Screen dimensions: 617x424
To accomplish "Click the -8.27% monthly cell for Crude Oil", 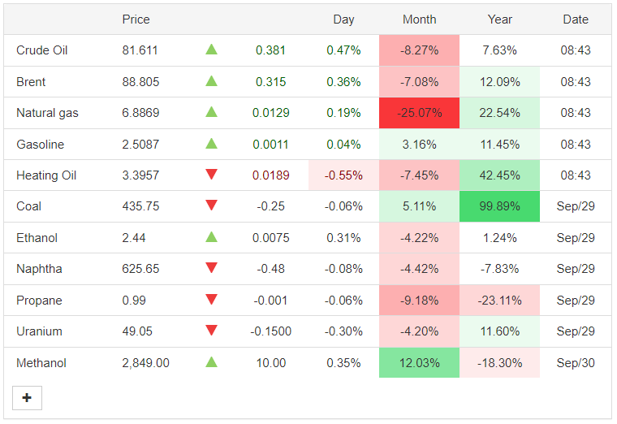I will 420,50.
